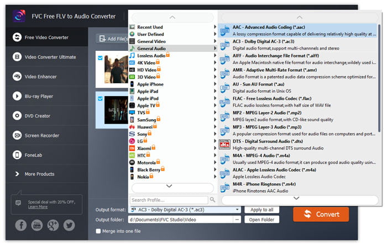The height and width of the screenshot is (245, 387).
Task: Click the Apple iPhone device icon
Action: [x=132, y=84]
